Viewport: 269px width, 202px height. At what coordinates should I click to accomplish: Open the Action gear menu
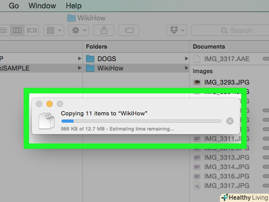[79, 30]
